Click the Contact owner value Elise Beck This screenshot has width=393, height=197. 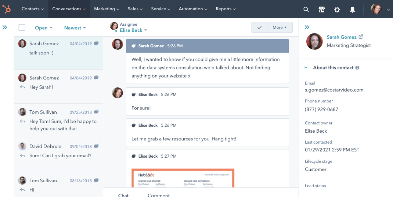pos(316,131)
